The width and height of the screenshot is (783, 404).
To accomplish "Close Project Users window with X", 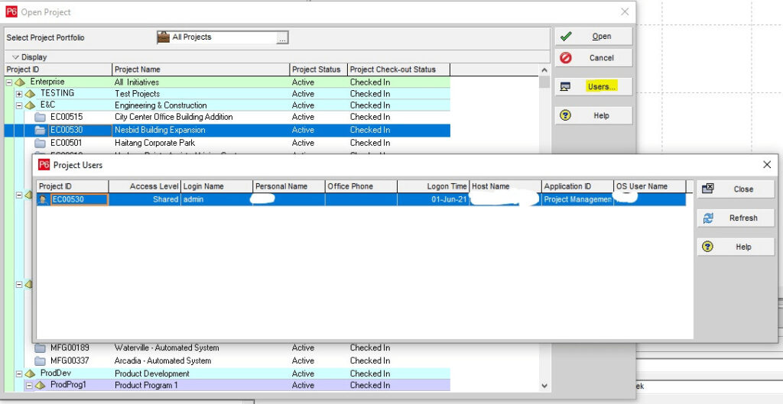I will pyautogui.click(x=767, y=165).
